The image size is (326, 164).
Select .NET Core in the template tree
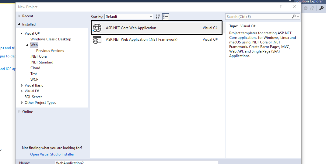coord(39,56)
